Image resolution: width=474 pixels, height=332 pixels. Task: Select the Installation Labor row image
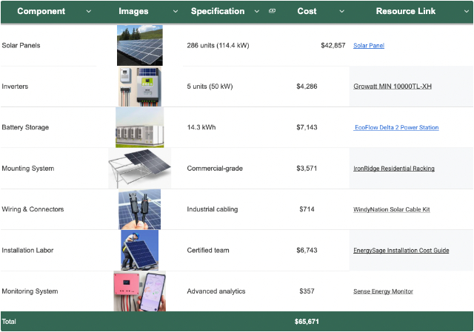click(140, 250)
